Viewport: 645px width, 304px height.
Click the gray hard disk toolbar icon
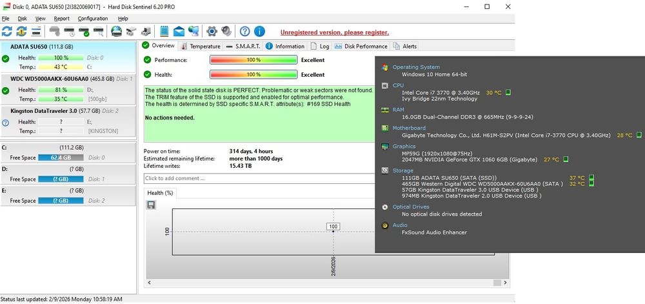coord(54,31)
